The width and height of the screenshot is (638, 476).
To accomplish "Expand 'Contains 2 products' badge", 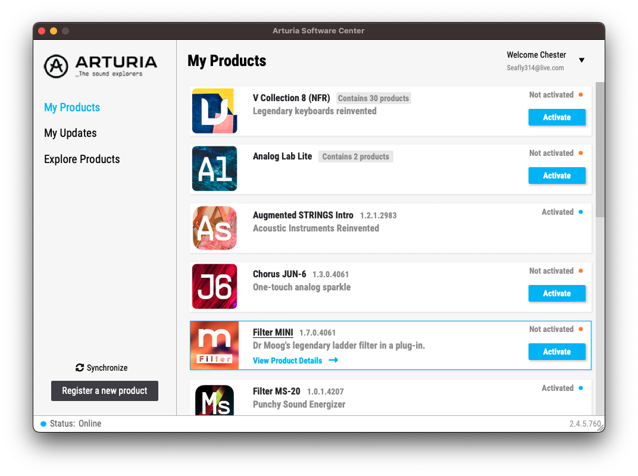I will coord(356,156).
